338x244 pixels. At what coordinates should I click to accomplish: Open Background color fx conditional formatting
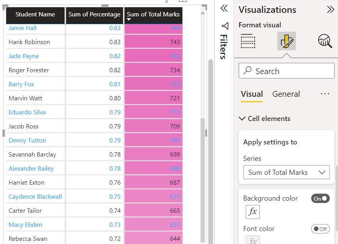tap(253, 212)
